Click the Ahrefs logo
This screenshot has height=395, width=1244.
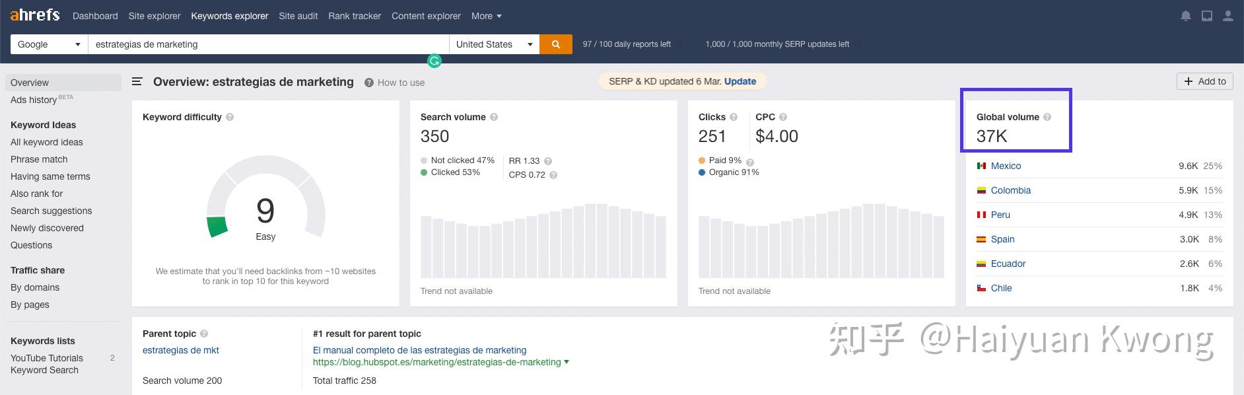(35, 15)
